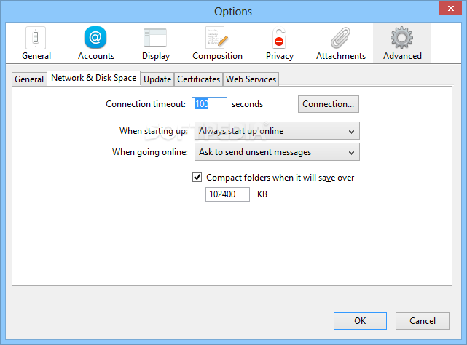This screenshot has height=345, width=467.
Task: Open the Web Services tab
Action: [x=251, y=79]
